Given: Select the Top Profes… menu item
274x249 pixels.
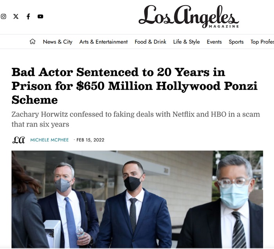Looking at the screenshot, I should (x=262, y=42).
